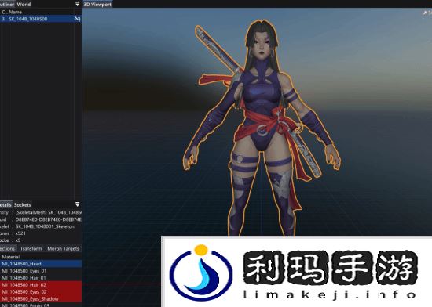Click the sockets count x9
432x307 pixels.
click(x=18, y=240)
